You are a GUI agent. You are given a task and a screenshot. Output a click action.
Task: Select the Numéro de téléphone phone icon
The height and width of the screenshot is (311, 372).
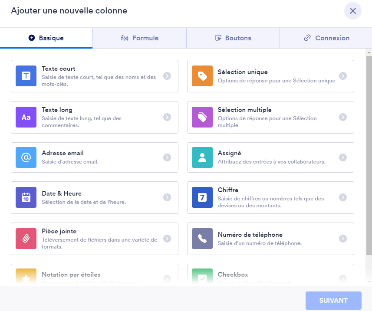click(202, 239)
